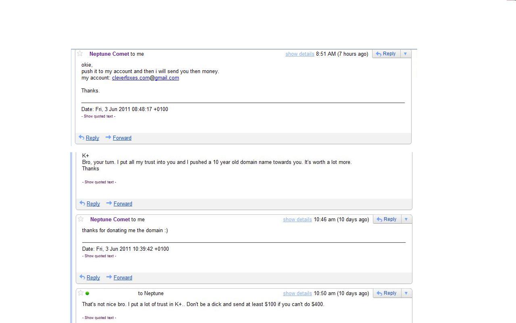This screenshot has width=516, height=323.
Task: Open the cleverfoxes.com link in email body
Action: (x=131, y=78)
